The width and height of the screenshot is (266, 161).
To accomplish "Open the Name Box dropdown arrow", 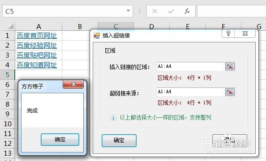I will click(x=128, y=11).
